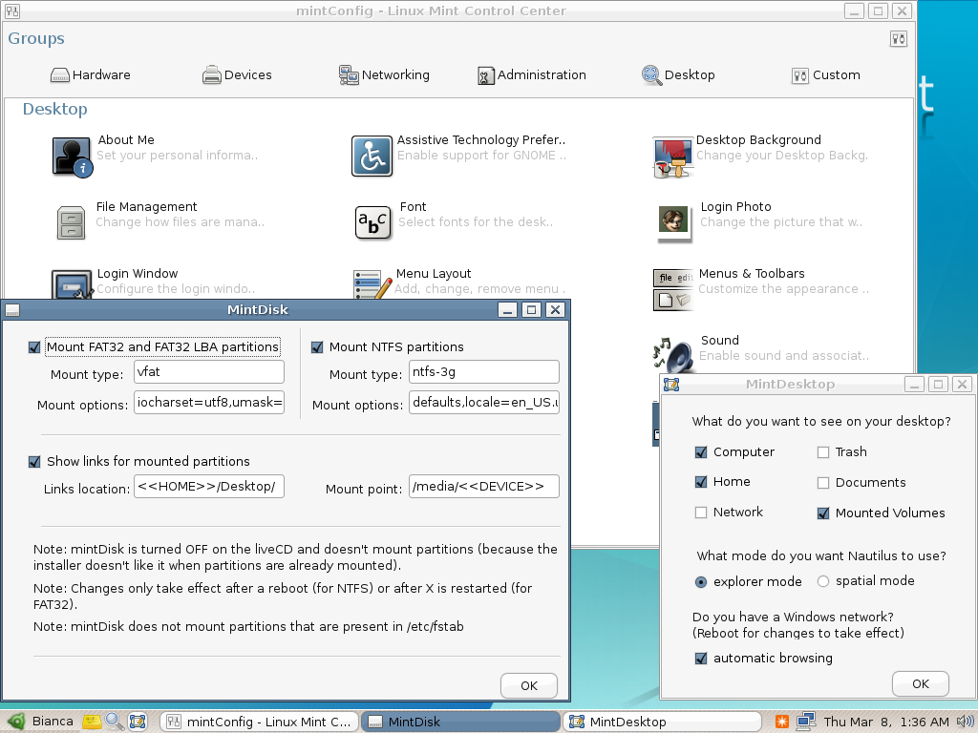978x733 pixels.
Task: Switch to the Networking group
Action: [x=384, y=75]
